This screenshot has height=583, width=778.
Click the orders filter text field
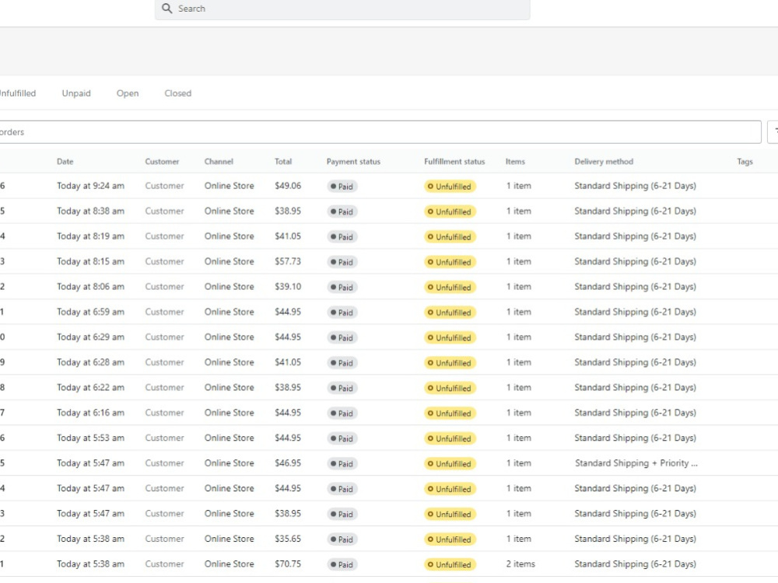point(380,132)
